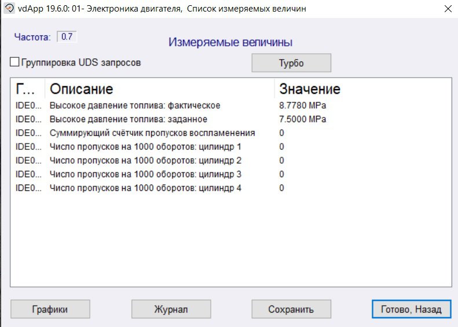Click the IDE0... cell of цилиндр 4 row
This screenshot has width=458, height=327.
click(28, 188)
